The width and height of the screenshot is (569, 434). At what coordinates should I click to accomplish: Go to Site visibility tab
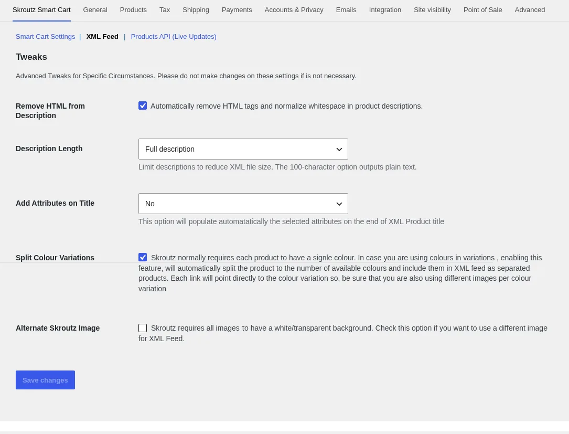point(432,10)
